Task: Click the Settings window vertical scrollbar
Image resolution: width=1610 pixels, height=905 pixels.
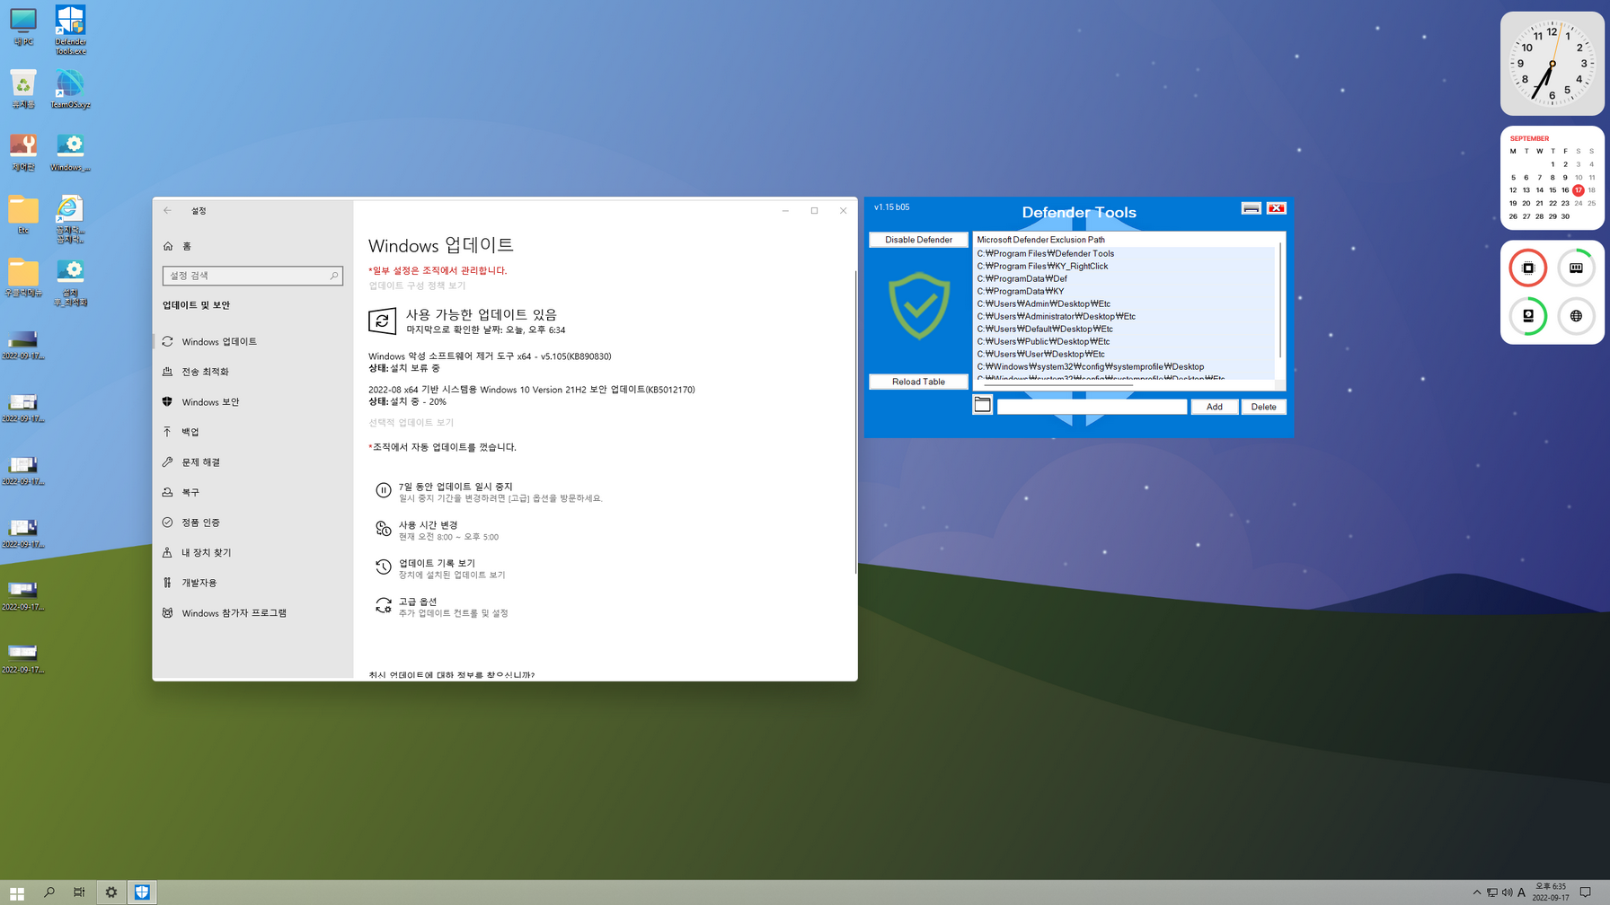Action: tap(854, 422)
